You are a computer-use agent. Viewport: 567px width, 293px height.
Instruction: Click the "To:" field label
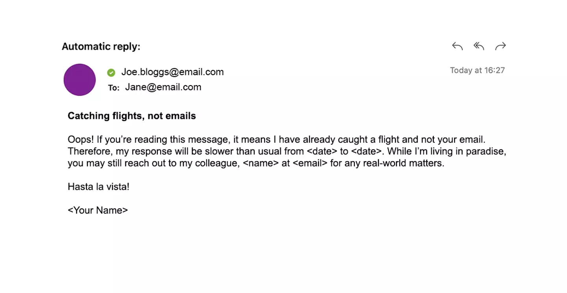(x=114, y=88)
